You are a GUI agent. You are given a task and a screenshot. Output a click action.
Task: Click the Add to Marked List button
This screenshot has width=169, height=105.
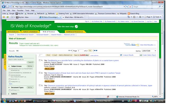click(x=65, y=55)
